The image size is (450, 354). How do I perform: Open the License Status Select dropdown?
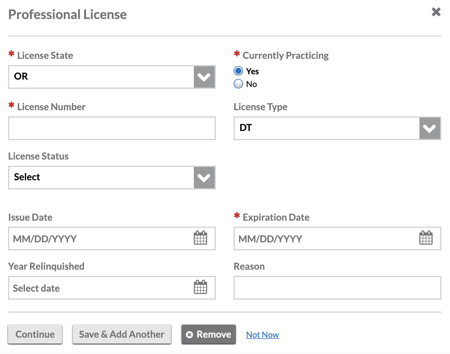[x=101, y=178]
